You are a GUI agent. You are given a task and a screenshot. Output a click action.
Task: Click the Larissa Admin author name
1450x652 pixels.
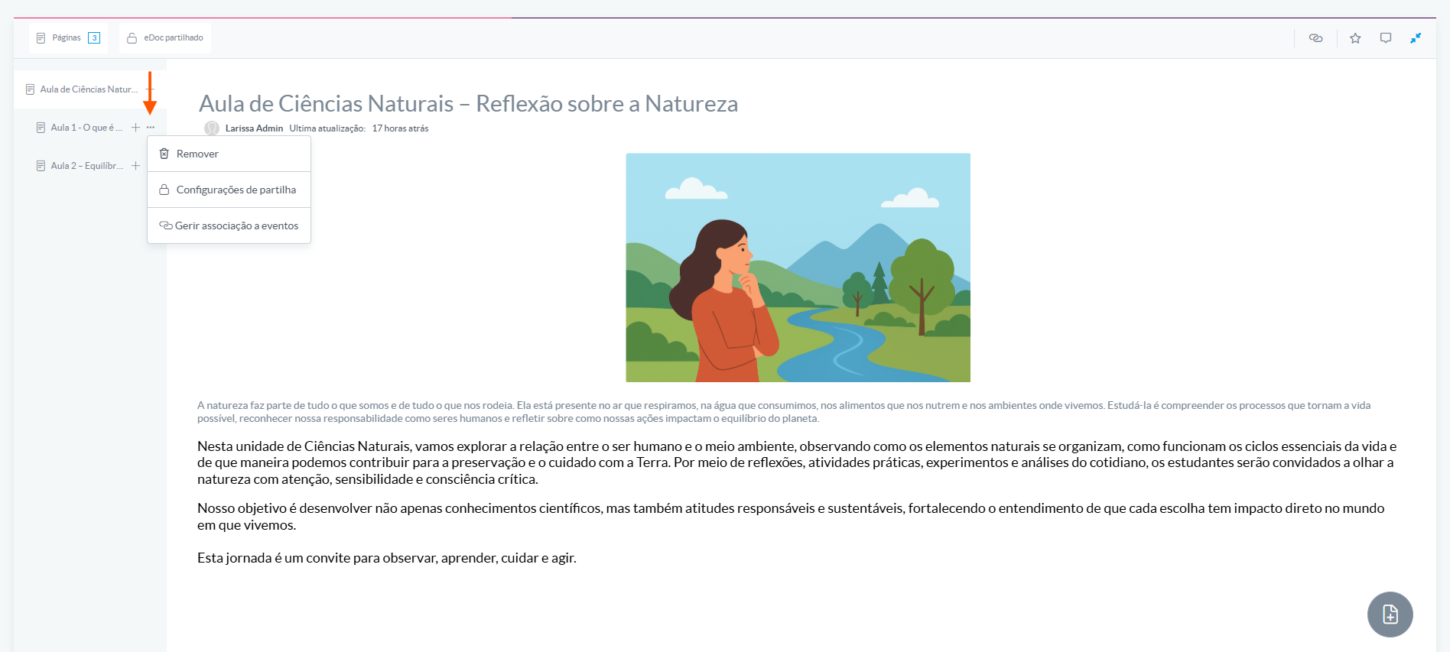click(254, 128)
